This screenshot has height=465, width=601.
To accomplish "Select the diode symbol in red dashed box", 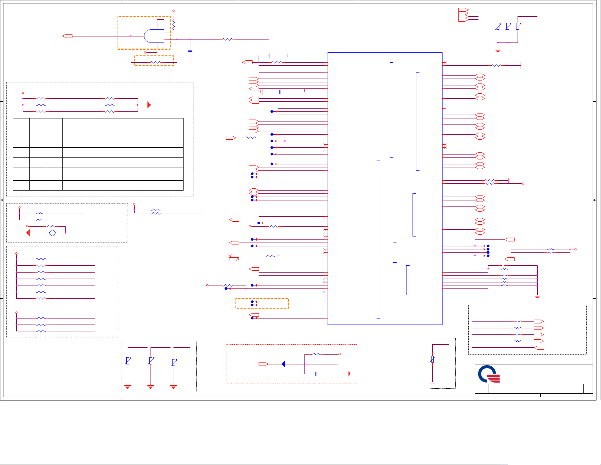I will pos(283,364).
